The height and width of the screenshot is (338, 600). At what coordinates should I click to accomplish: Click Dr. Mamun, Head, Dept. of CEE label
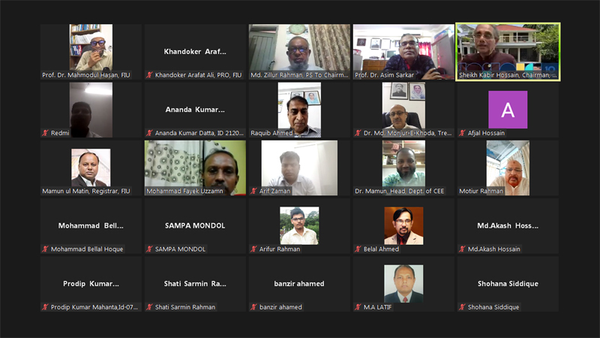pyautogui.click(x=400, y=191)
